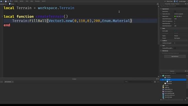The image size is (188, 106).
Task: Collapse the Attributes section in Properties
Action: pos(161,51)
